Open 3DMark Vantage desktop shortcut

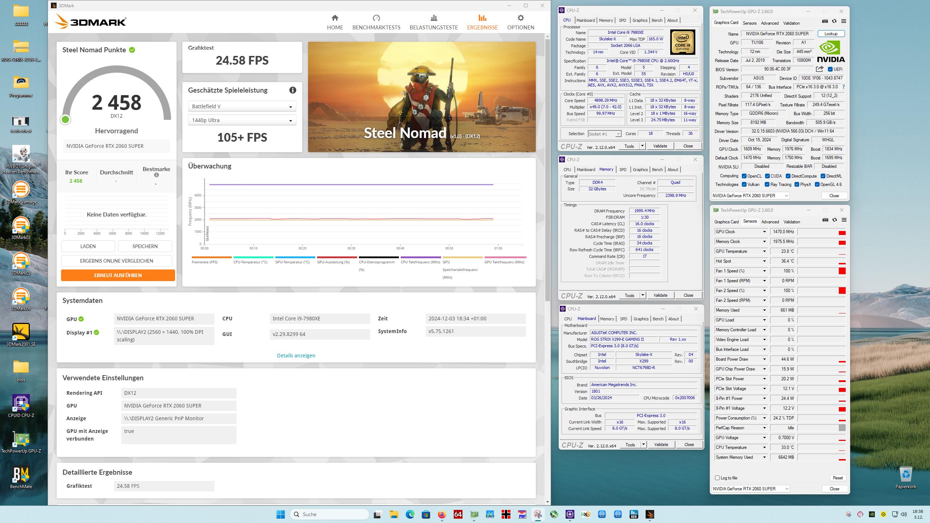[x=21, y=192]
